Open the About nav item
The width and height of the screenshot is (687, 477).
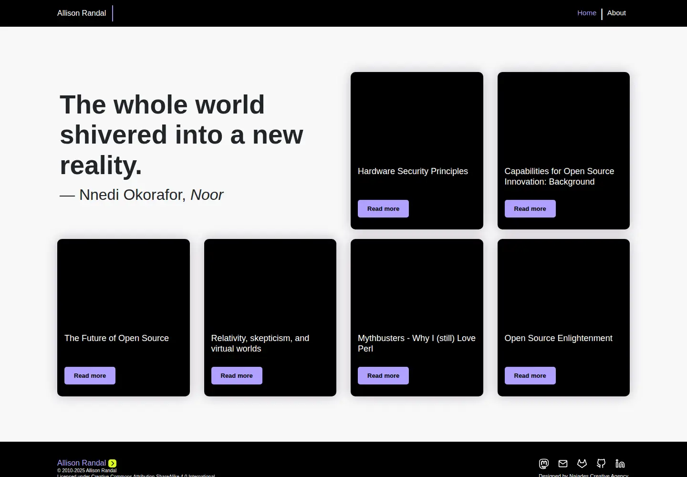(x=616, y=13)
